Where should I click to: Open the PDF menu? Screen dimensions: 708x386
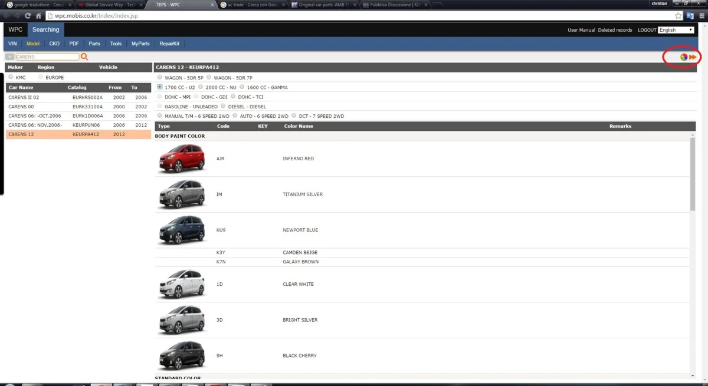pos(74,44)
